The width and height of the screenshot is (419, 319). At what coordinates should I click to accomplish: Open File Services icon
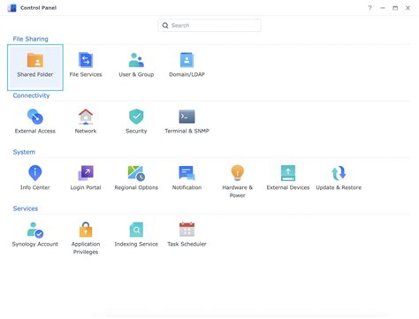(x=86, y=60)
